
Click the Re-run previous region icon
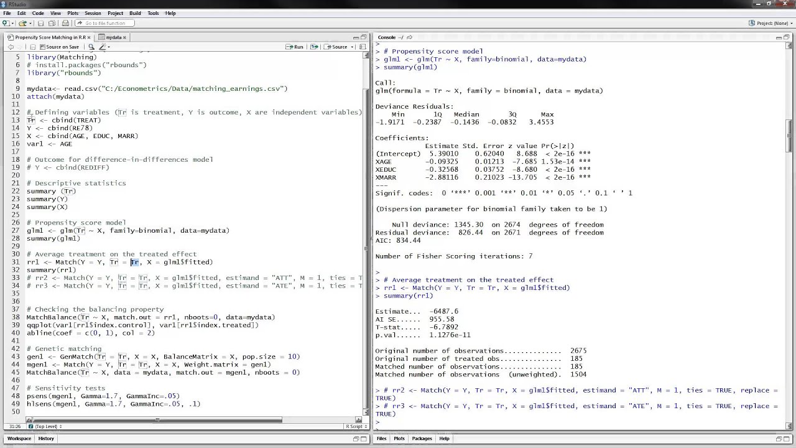pos(313,47)
